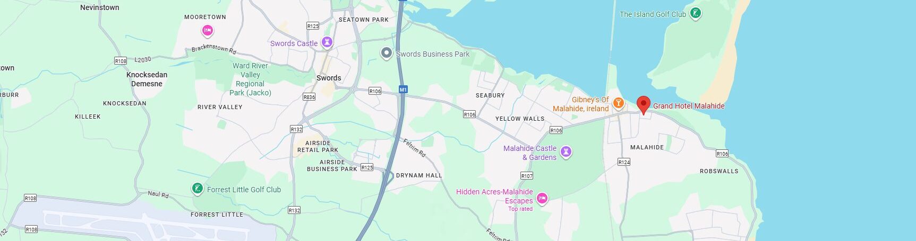Select the Knocksedan Demesne label
Viewport: 916px width, 241px height.
click(x=147, y=79)
